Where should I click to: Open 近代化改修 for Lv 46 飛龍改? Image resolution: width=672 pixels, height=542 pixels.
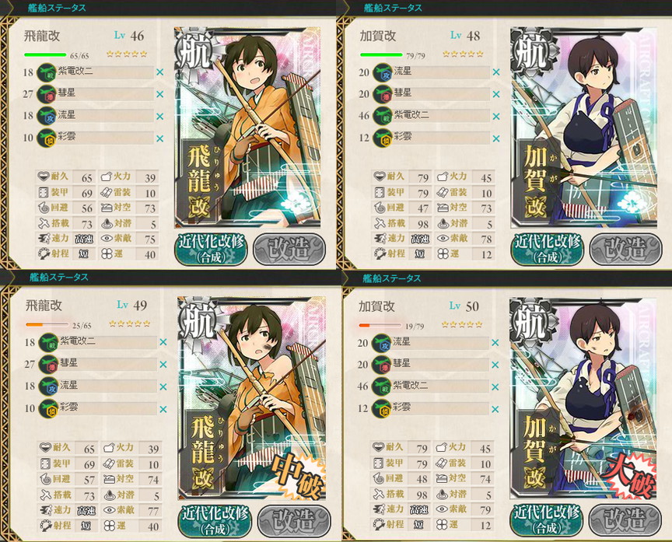coord(211,249)
